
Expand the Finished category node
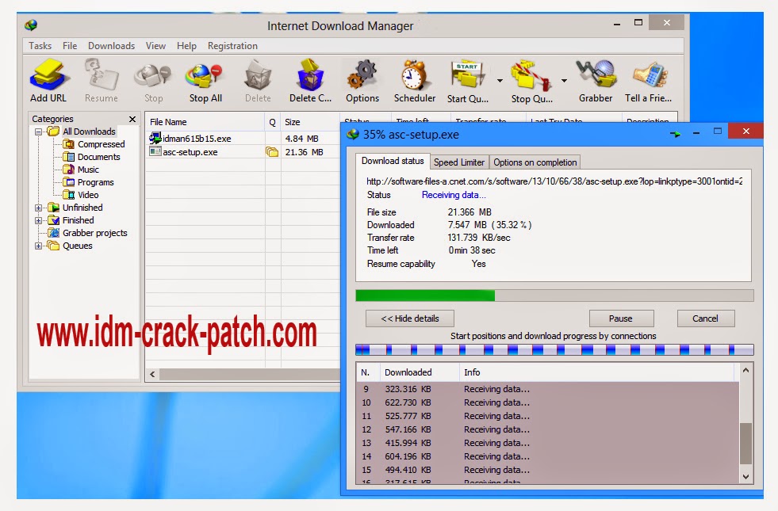38,220
